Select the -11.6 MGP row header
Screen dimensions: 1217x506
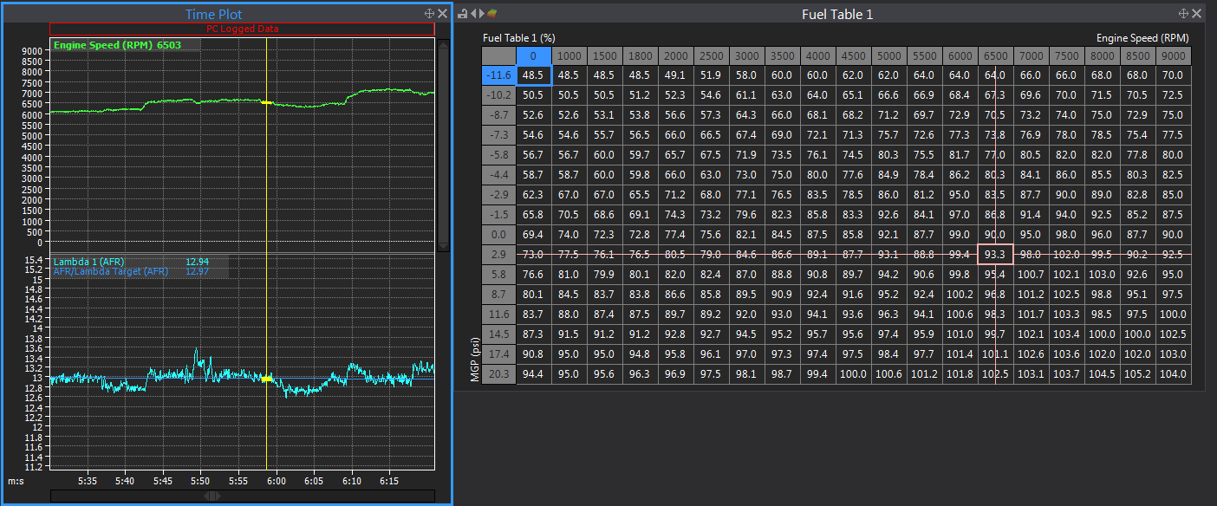click(498, 76)
